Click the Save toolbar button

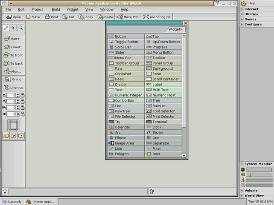(33, 17)
